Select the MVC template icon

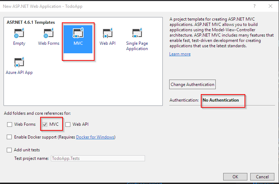(78, 33)
